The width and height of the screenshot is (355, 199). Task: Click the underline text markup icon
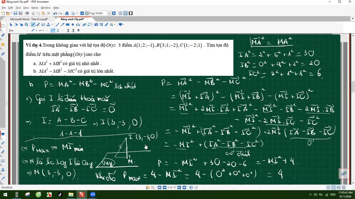pyautogui.click(x=68, y=30)
